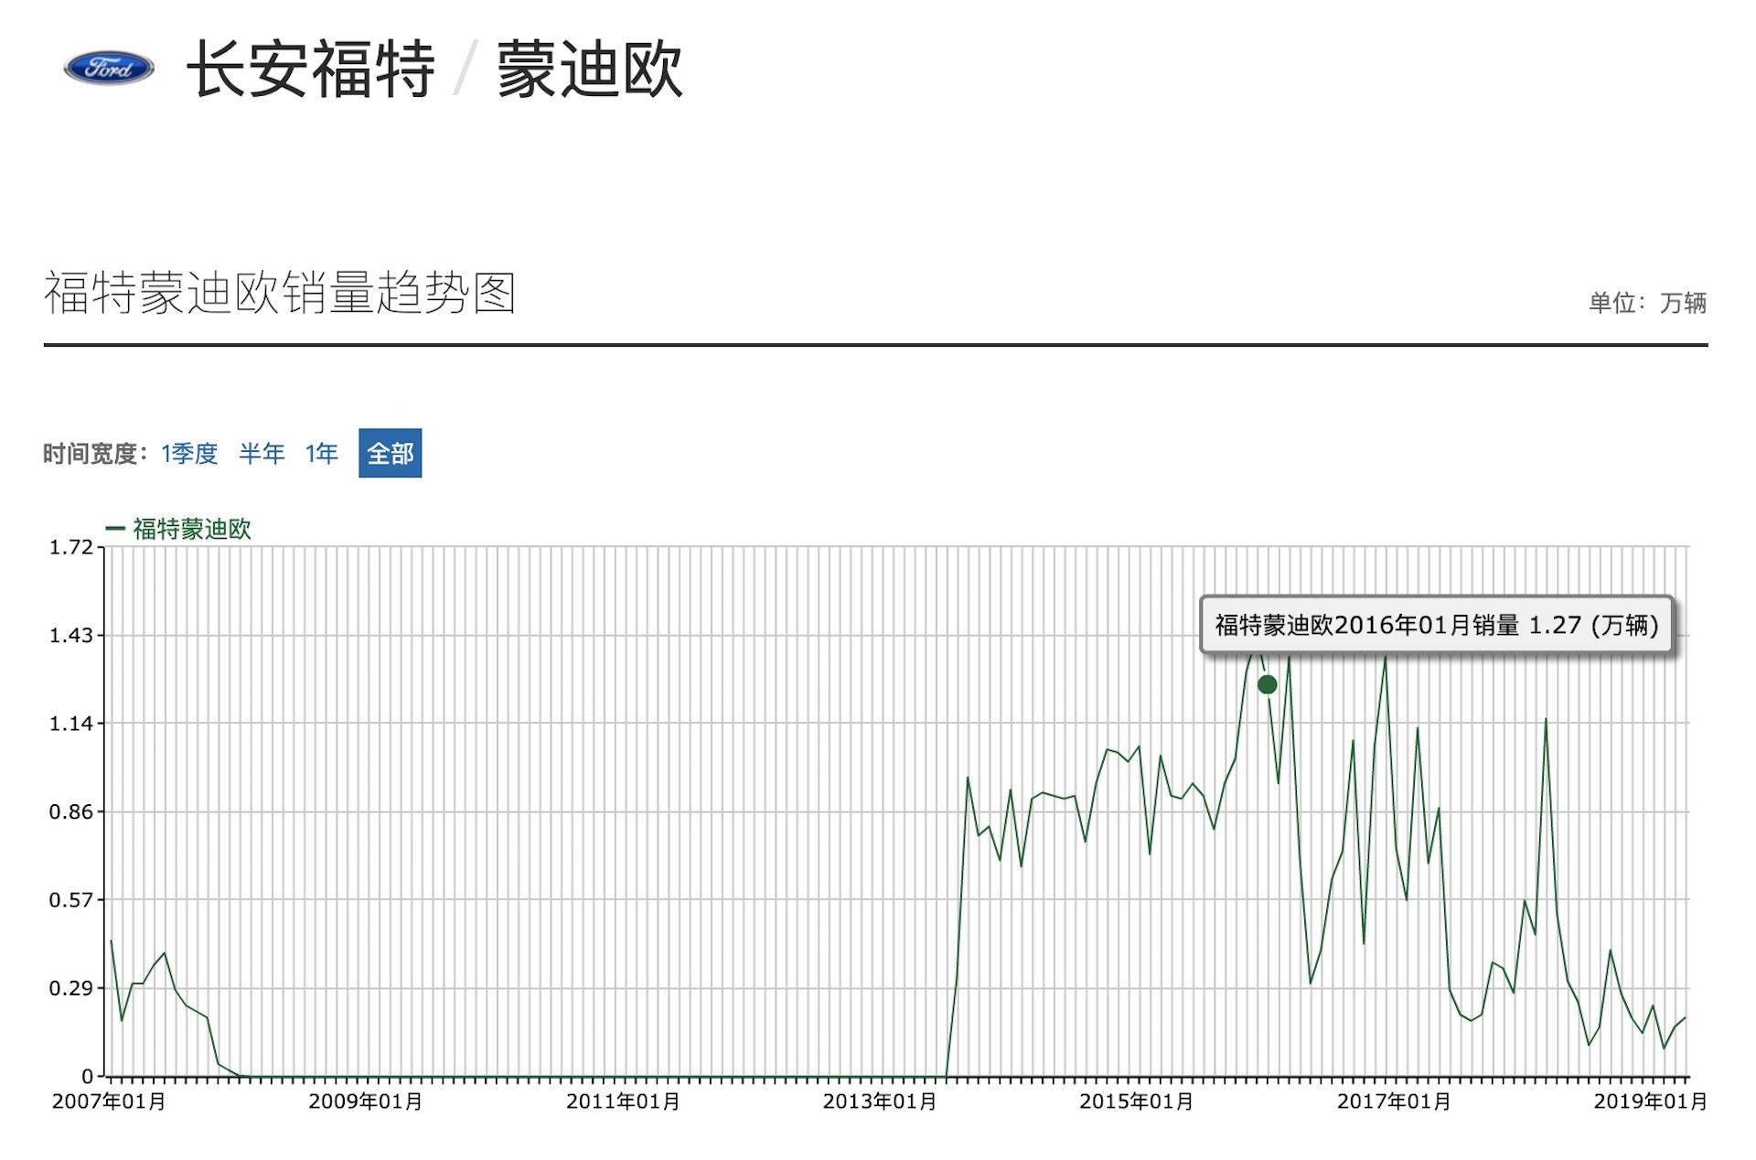Click the Ford logo icon
The height and width of the screenshot is (1160, 1756).
(109, 68)
